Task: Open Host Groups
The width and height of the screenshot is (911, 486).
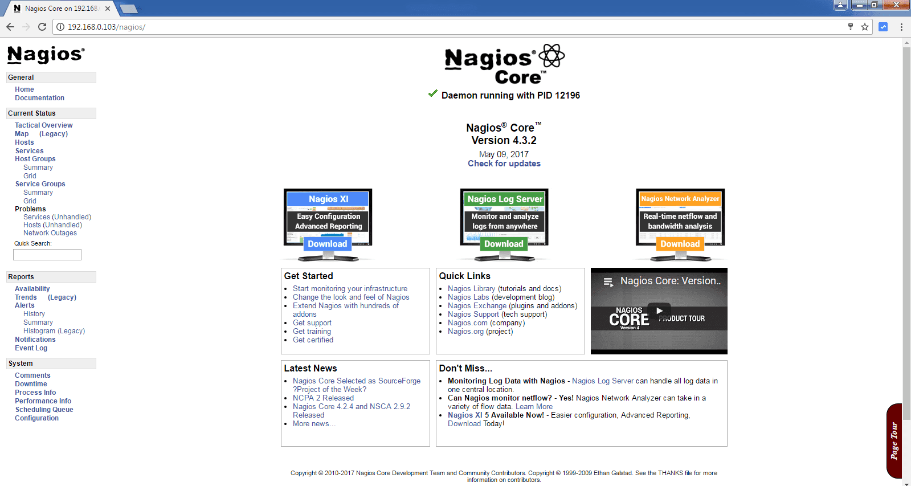Action: 35,159
